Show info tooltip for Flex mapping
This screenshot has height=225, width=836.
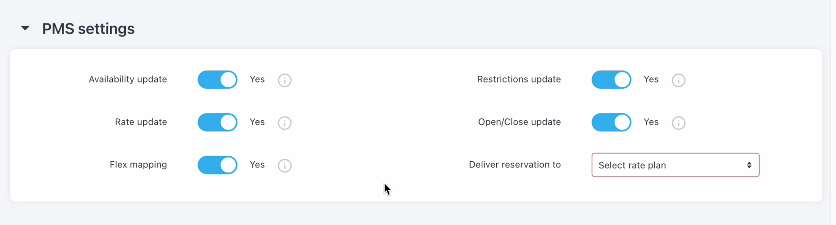click(x=284, y=166)
